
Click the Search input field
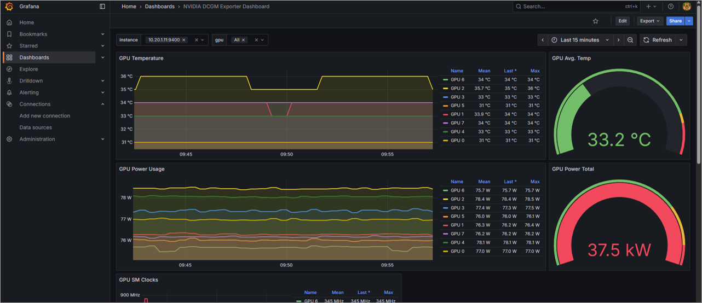click(x=569, y=7)
